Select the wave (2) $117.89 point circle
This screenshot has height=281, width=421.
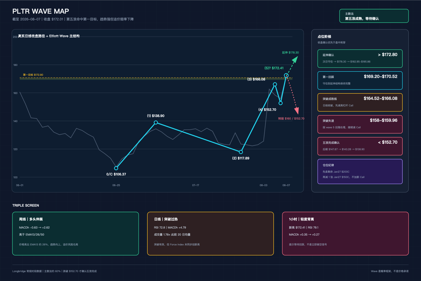241,152
